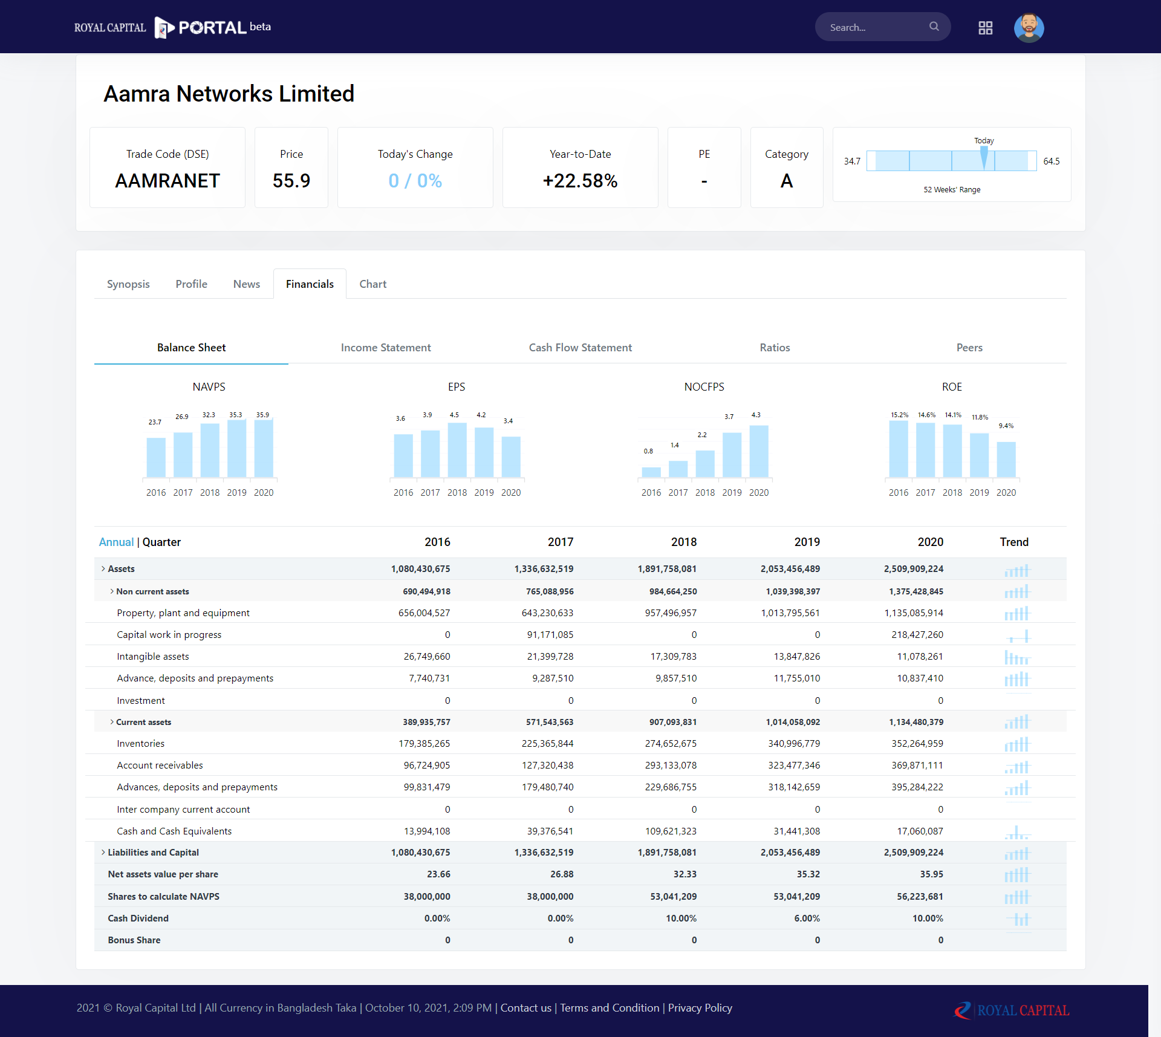Select the Financials tab
Image resolution: width=1161 pixels, height=1037 pixels.
point(310,284)
